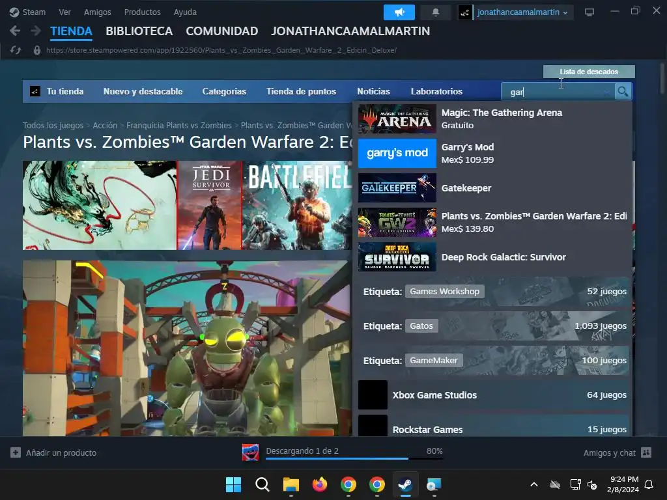Click the Windows notification bell in the tray

click(649, 484)
